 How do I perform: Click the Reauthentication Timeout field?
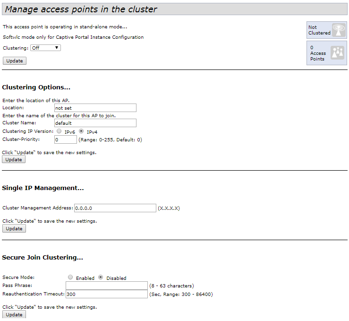107,294
